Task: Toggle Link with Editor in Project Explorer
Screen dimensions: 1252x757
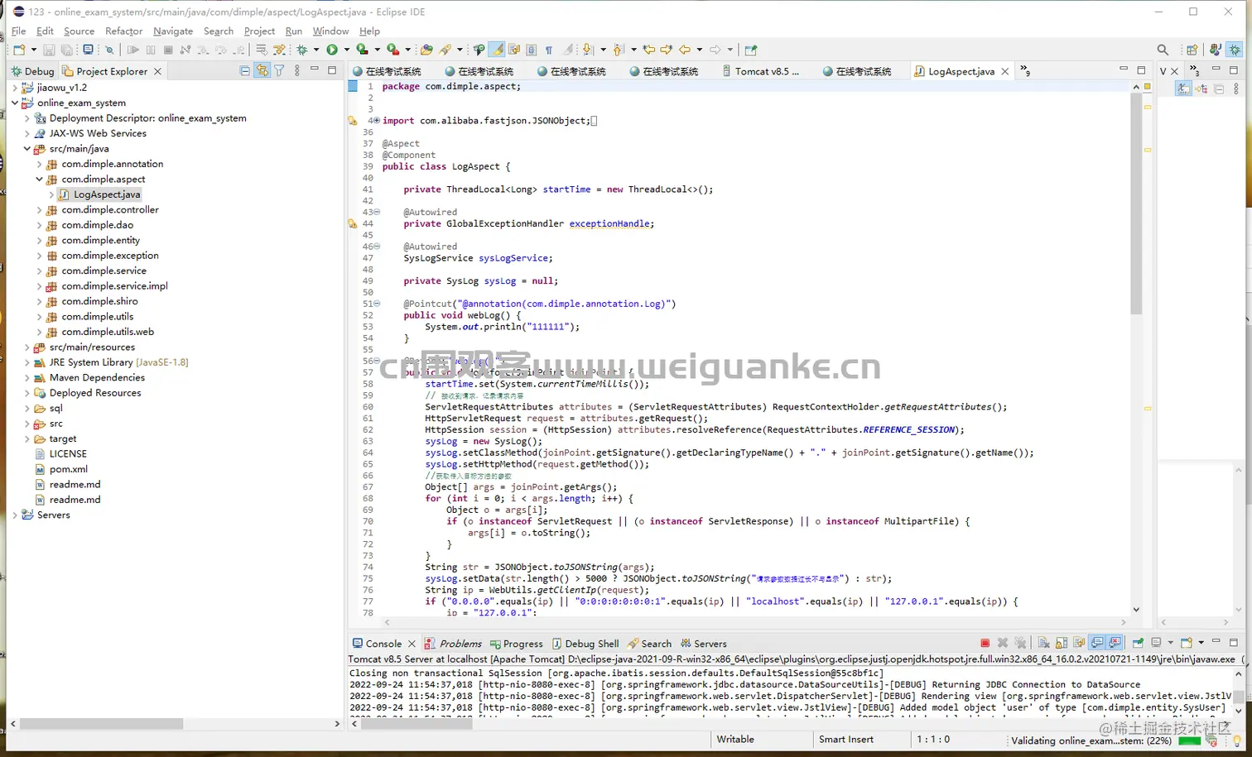Action: click(262, 71)
